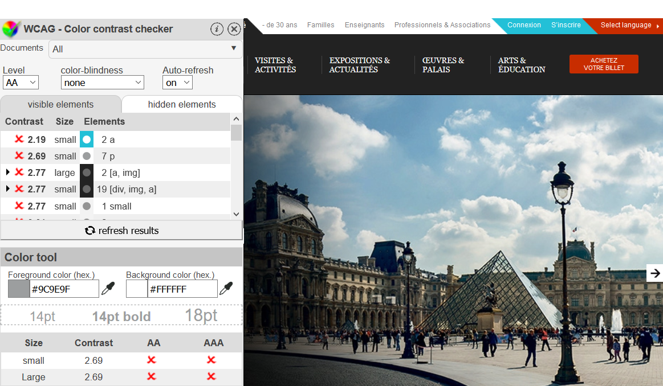Click the foreground color eyedropper picker

(108, 289)
